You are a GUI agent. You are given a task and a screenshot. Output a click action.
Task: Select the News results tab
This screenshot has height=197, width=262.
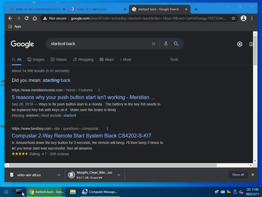point(107,60)
